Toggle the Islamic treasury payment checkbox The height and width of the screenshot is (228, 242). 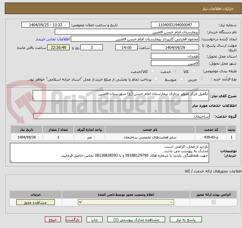tap(156, 79)
